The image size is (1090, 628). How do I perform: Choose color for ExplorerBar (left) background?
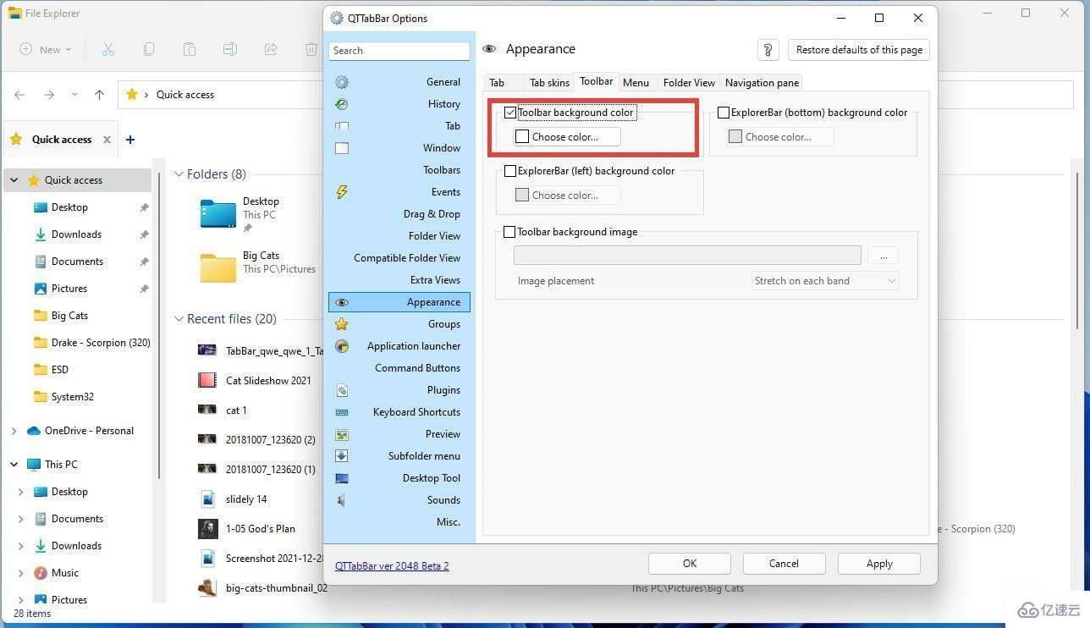point(567,195)
